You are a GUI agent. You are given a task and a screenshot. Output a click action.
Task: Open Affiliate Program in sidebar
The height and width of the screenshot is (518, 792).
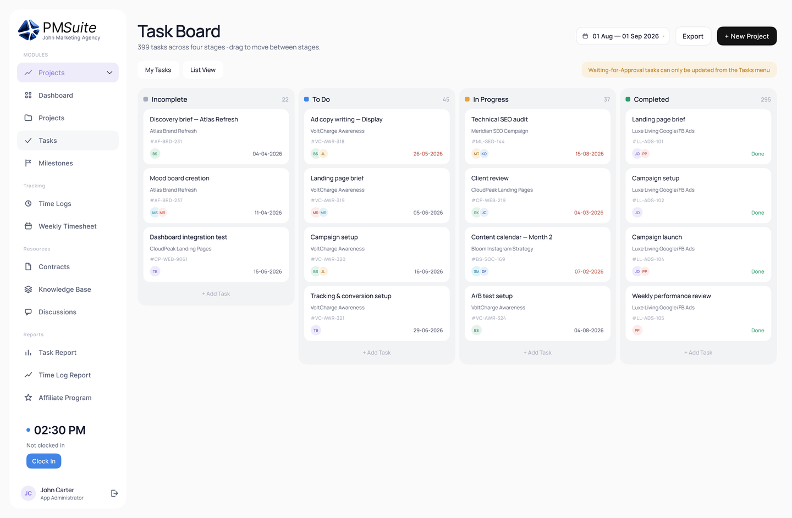tap(68, 398)
